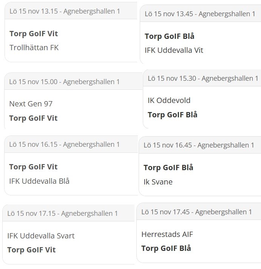Click the 13.15 match header
The image size is (261, 269).
[x=65, y=11]
